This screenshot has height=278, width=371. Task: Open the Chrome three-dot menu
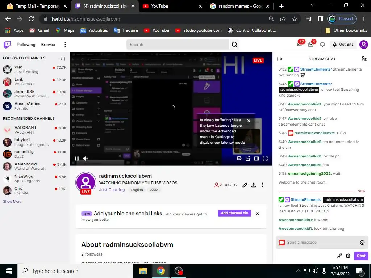[363, 19]
